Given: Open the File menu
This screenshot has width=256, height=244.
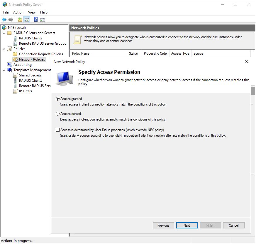Looking at the screenshot, I should 6,12.
